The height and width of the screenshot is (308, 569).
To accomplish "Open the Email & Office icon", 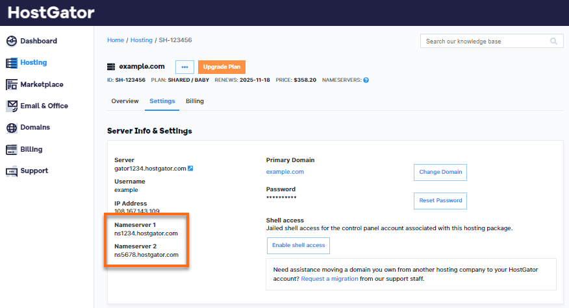I will tap(12, 106).
